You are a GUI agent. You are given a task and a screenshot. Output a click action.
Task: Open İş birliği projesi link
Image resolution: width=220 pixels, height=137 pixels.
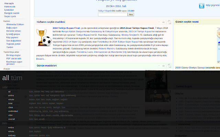click(x=13, y=34)
